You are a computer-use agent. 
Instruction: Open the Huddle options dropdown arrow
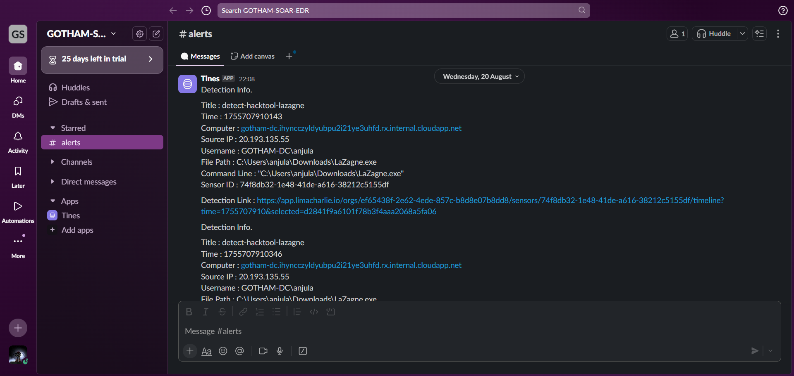pos(743,33)
